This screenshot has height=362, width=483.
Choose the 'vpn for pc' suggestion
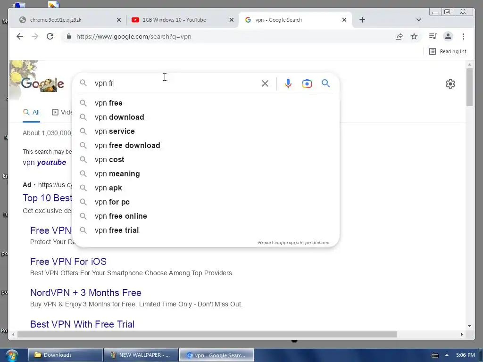[206, 202]
